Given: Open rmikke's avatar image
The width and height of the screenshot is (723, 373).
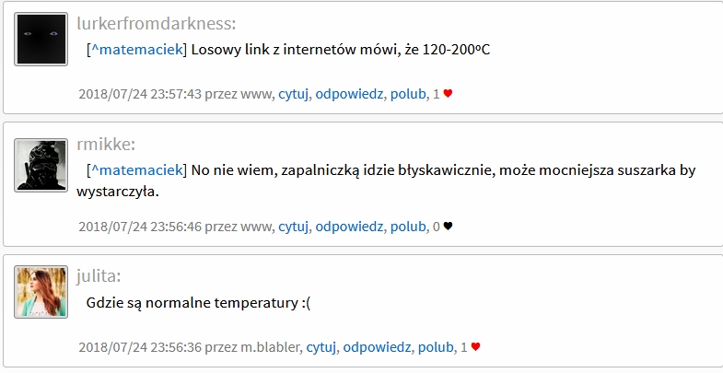Looking at the screenshot, I should (41, 165).
